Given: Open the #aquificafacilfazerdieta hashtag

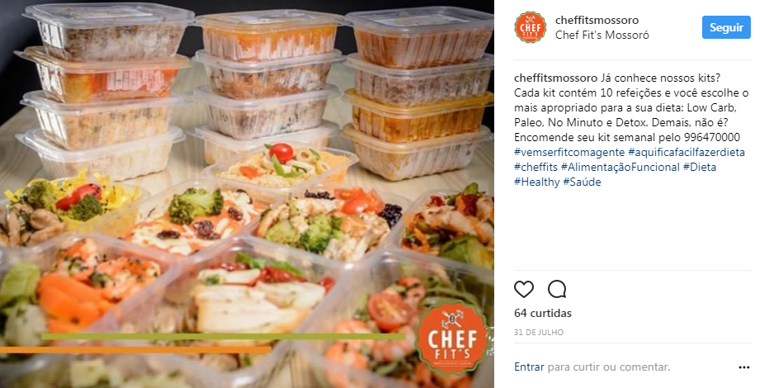Looking at the screenshot, I should tap(686, 152).
